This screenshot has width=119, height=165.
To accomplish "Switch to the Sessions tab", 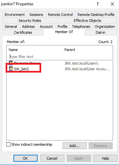I will pyautogui.click(x=36, y=15).
